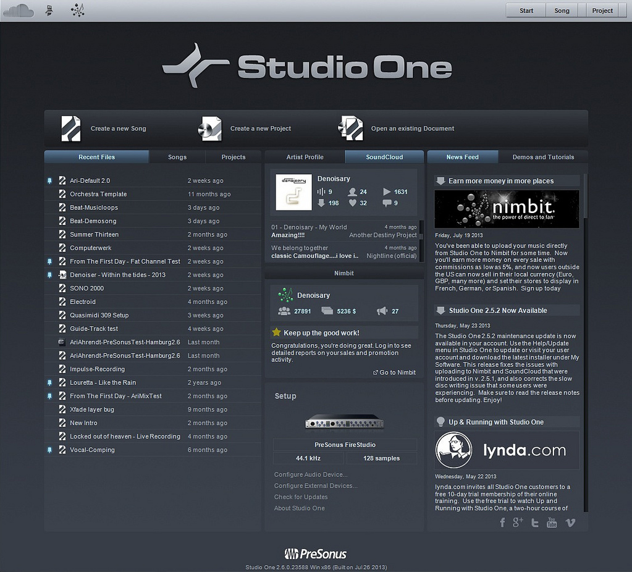
Task: Click SoundCloud comments icon showing 9
Action: tap(387, 203)
